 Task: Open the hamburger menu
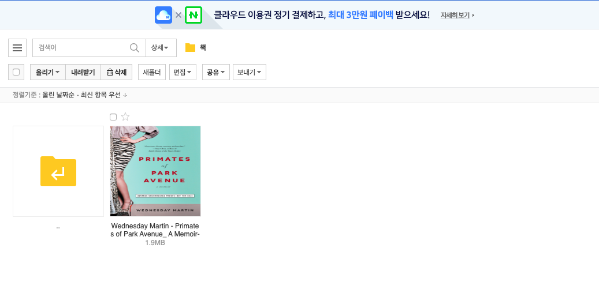point(17,48)
